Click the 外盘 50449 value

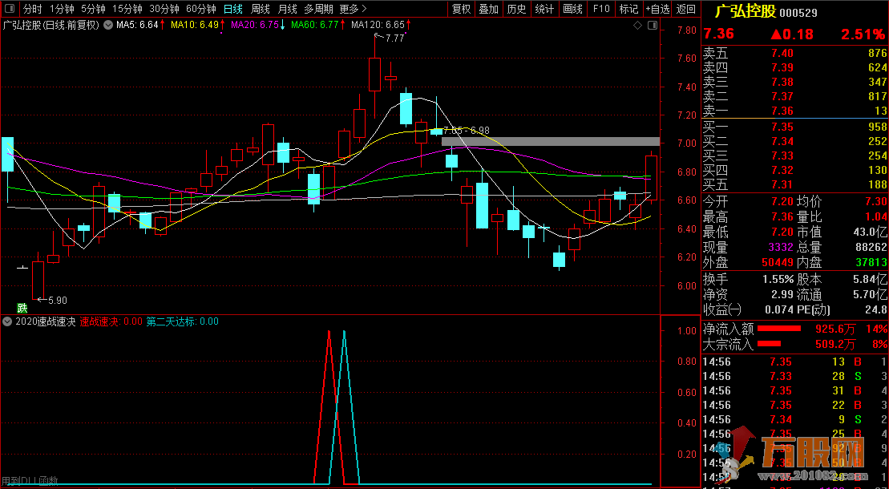coord(778,262)
